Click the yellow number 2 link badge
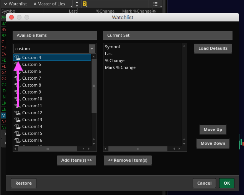 [85, 4]
